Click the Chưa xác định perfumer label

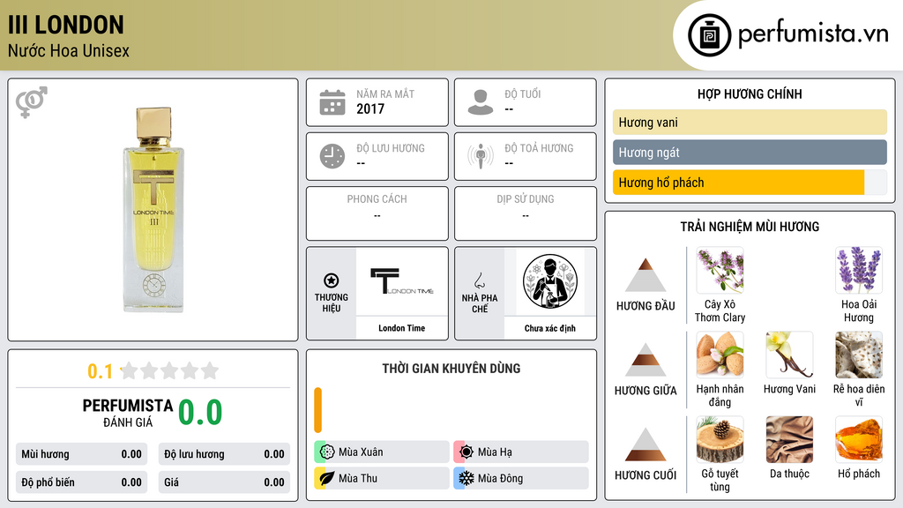[550, 328]
